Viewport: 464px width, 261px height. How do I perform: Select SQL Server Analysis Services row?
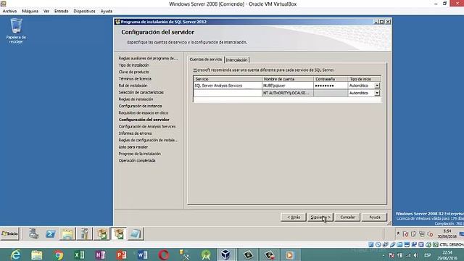pos(228,86)
